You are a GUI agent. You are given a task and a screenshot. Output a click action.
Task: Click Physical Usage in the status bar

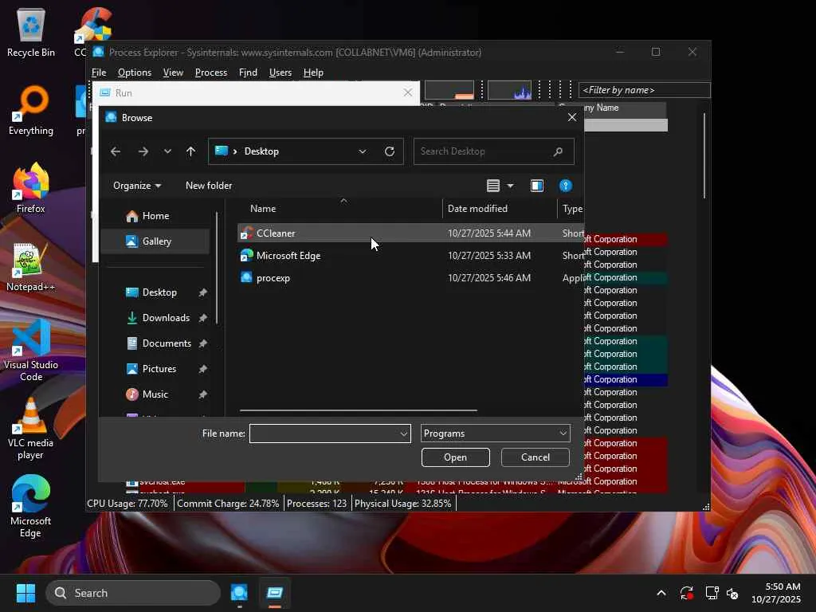point(402,504)
